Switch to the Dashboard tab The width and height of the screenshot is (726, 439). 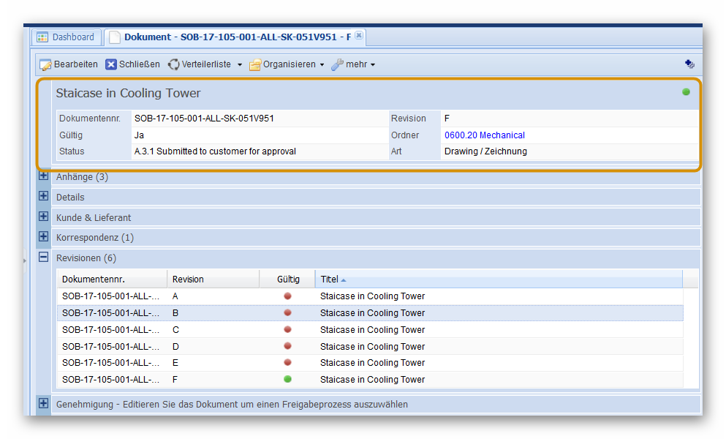(72, 37)
